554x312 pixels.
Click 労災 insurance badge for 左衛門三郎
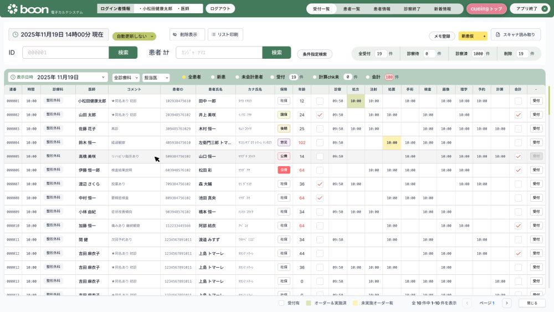point(284,142)
